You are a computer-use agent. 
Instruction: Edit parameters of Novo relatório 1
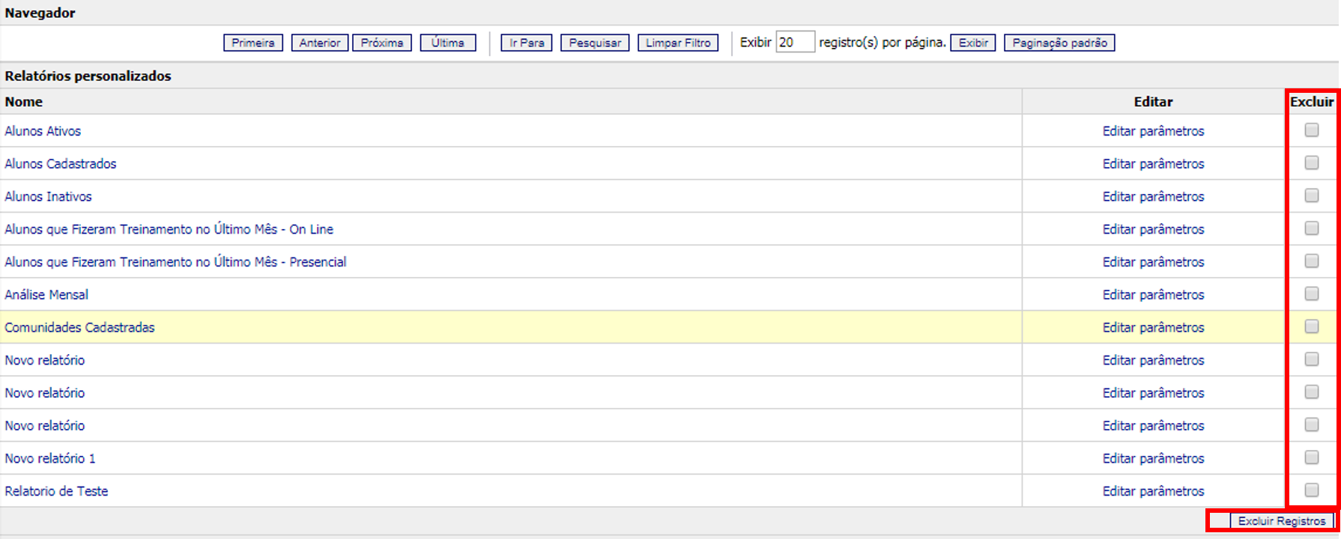pyautogui.click(x=1153, y=458)
